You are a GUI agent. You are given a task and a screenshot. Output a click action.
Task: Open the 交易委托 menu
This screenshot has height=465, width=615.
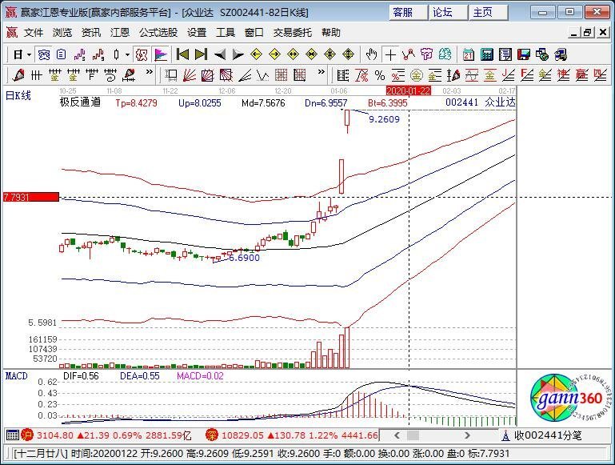(293, 33)
